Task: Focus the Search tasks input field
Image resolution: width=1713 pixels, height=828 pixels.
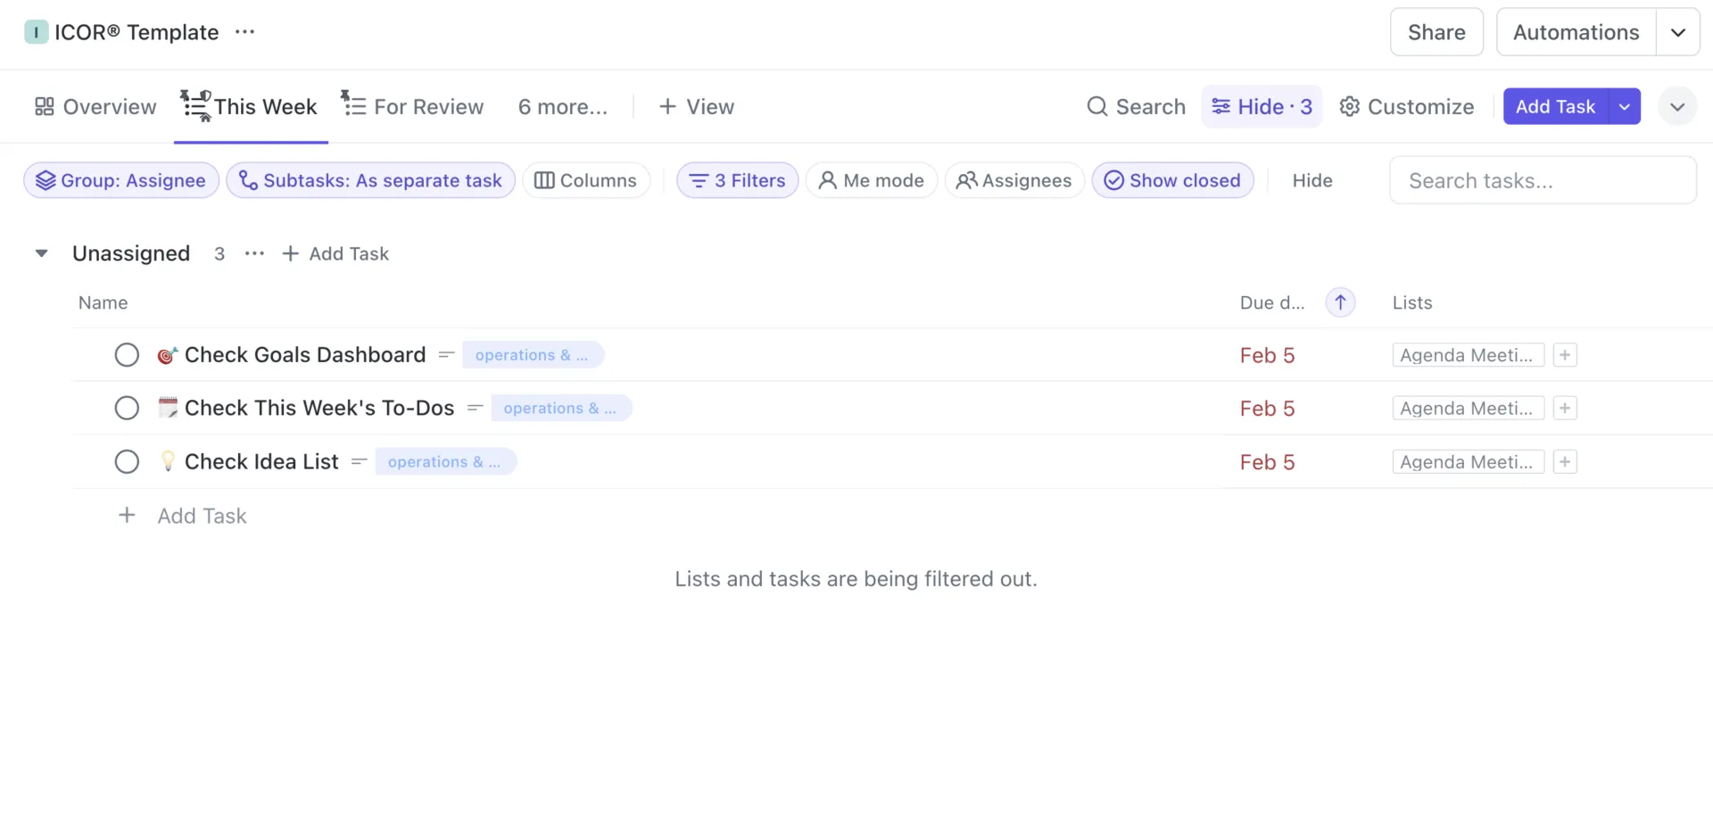Action: 1543,180
